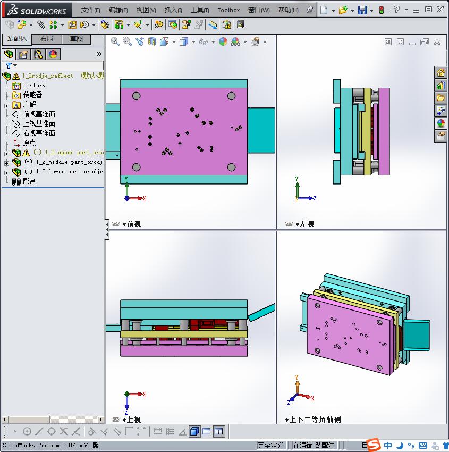
Task: Open the view orientation dropdown arrow
Action: [x=173, y=41]
